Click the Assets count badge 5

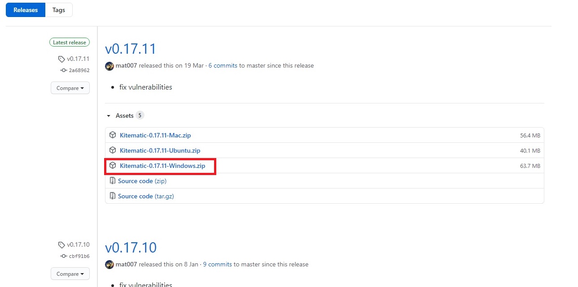tap(140, 116)
